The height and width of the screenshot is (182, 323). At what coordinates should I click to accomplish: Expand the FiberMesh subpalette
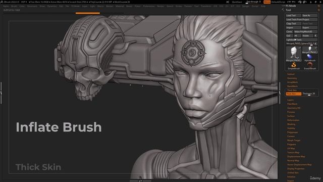tap(292, 104)
